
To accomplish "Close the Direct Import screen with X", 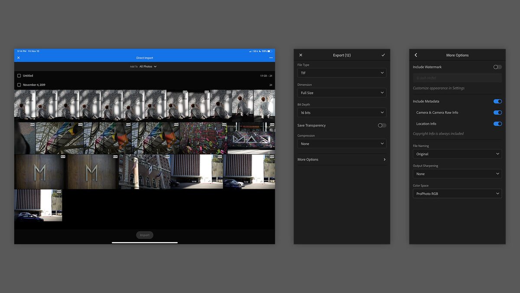I will coord(19,58).
